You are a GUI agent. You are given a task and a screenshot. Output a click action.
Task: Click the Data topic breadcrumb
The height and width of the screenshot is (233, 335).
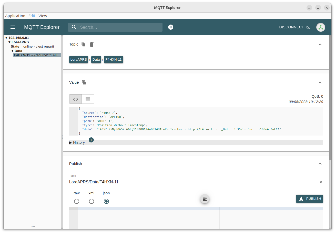(x=96, y=59)
